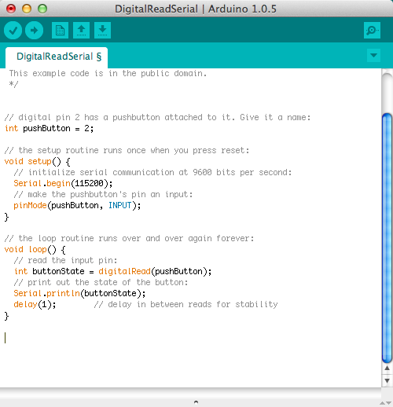This screenshot has width=393, height=407.
Task: Click the Verify checkmark button
Action: click(13, 31)
